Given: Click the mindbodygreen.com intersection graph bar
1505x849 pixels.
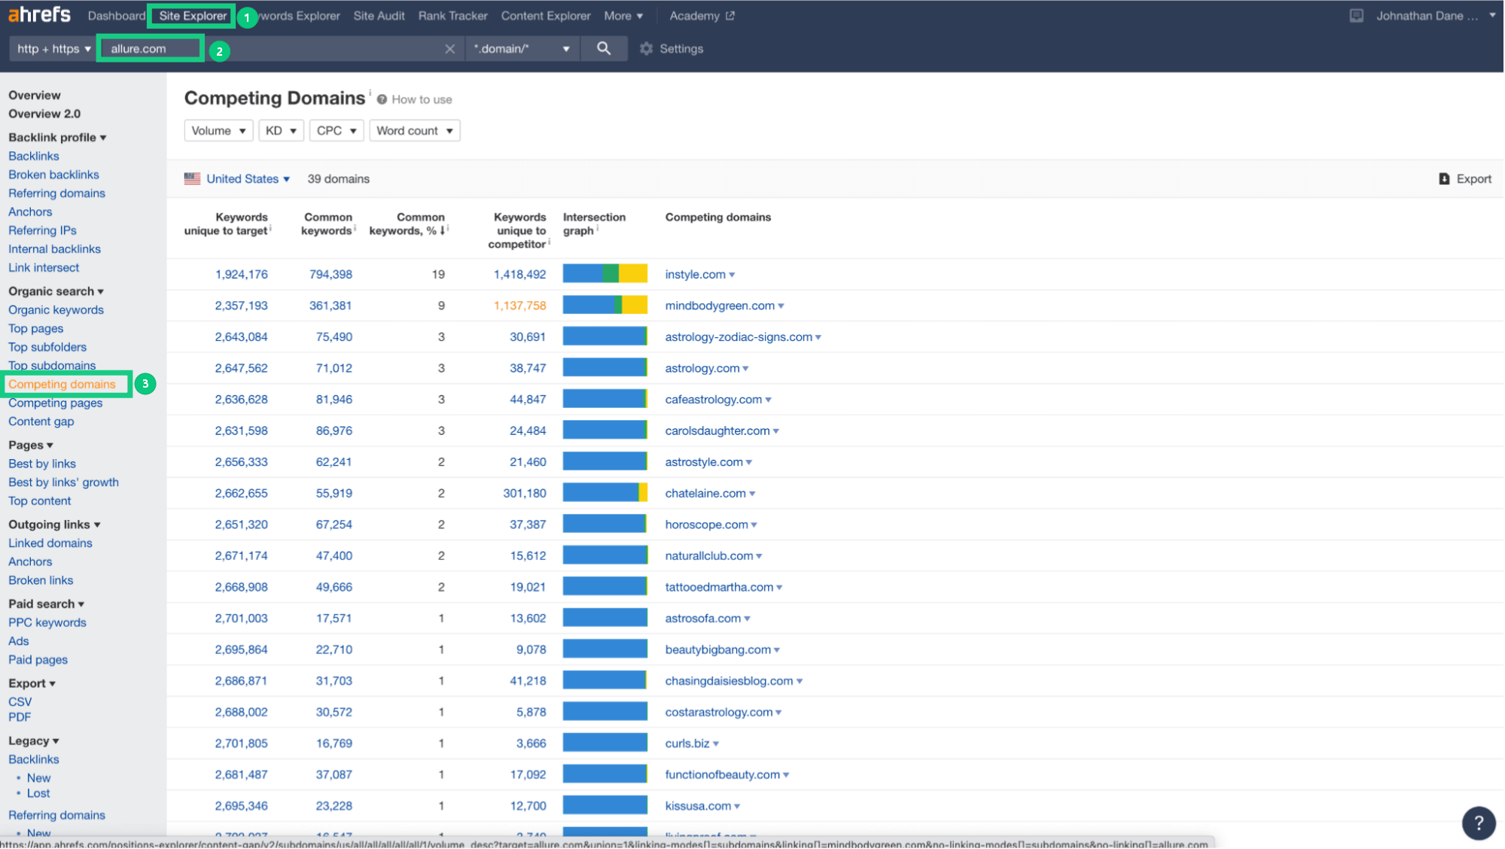Looking at the screenshot, I should (x=605, y=306).
